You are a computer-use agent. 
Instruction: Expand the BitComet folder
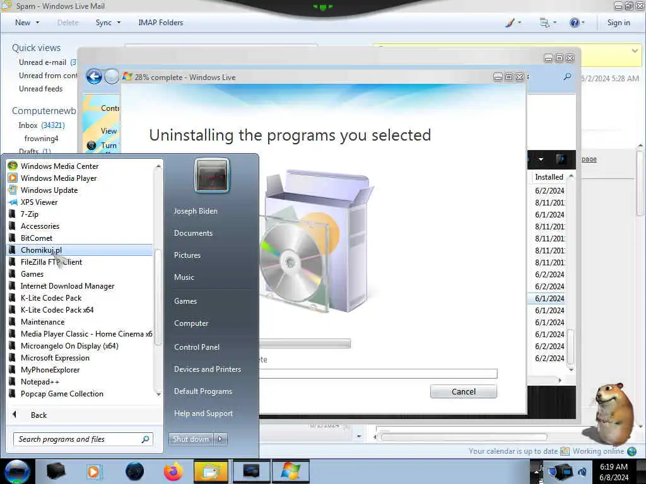36,238
